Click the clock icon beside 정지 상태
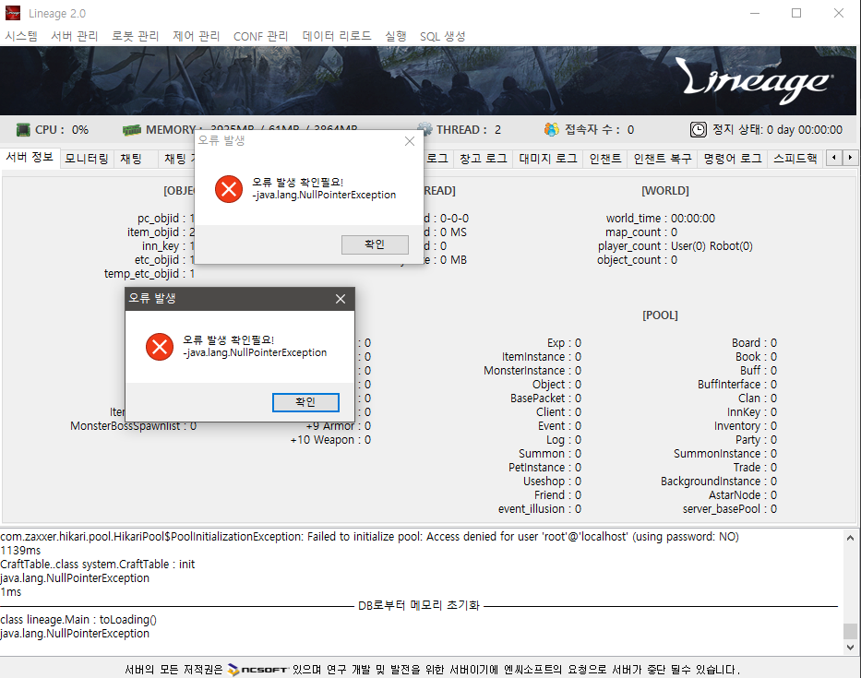The image size is (861, 678). pyautogui.click(x=698, y=129)
